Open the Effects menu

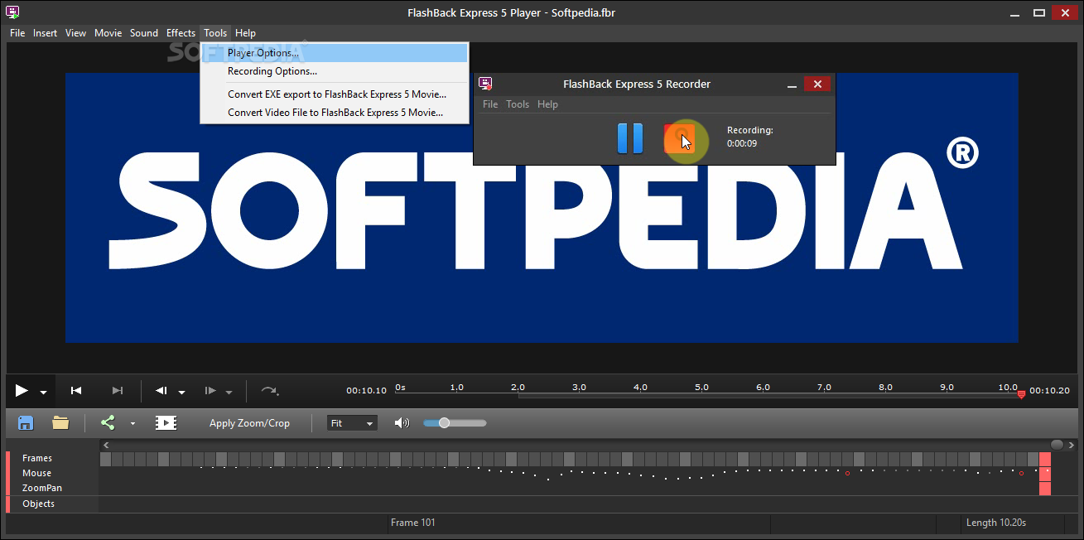point(181,33)
